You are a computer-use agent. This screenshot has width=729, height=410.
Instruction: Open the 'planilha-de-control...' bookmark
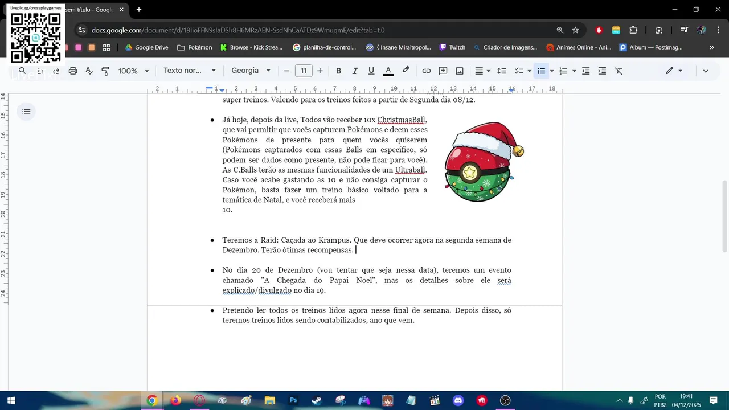(x=325, y=47)
